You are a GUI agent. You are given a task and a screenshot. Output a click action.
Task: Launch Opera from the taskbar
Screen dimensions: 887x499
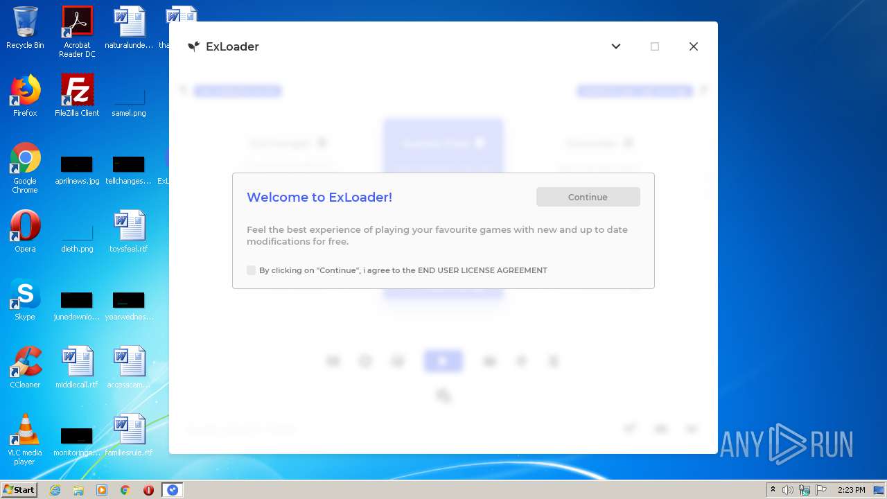coord(148,490)
